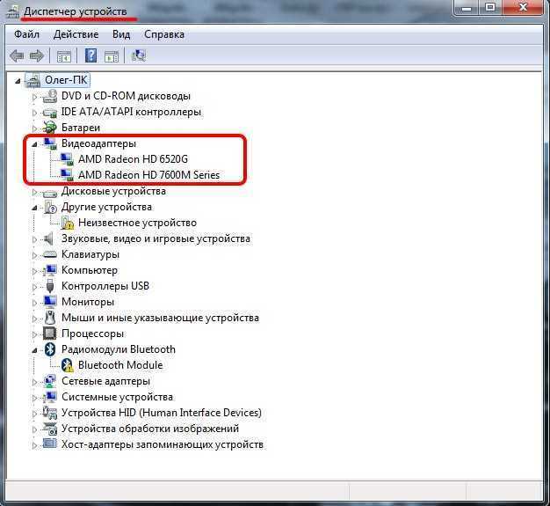Select the Видеоадаптеры category icon
Viewport: 550px width, 506px height.
click(49, 143)
